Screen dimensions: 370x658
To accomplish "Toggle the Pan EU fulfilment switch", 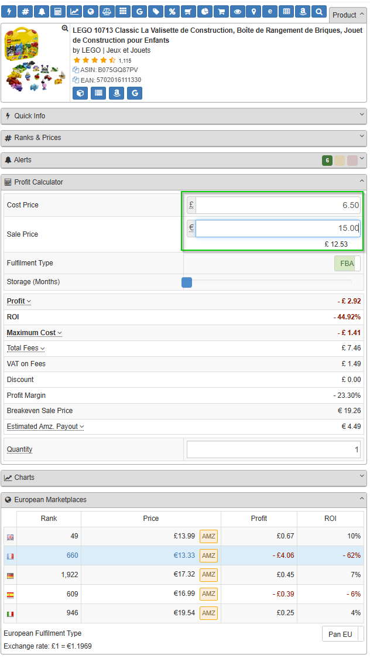I will click(342, 634).
